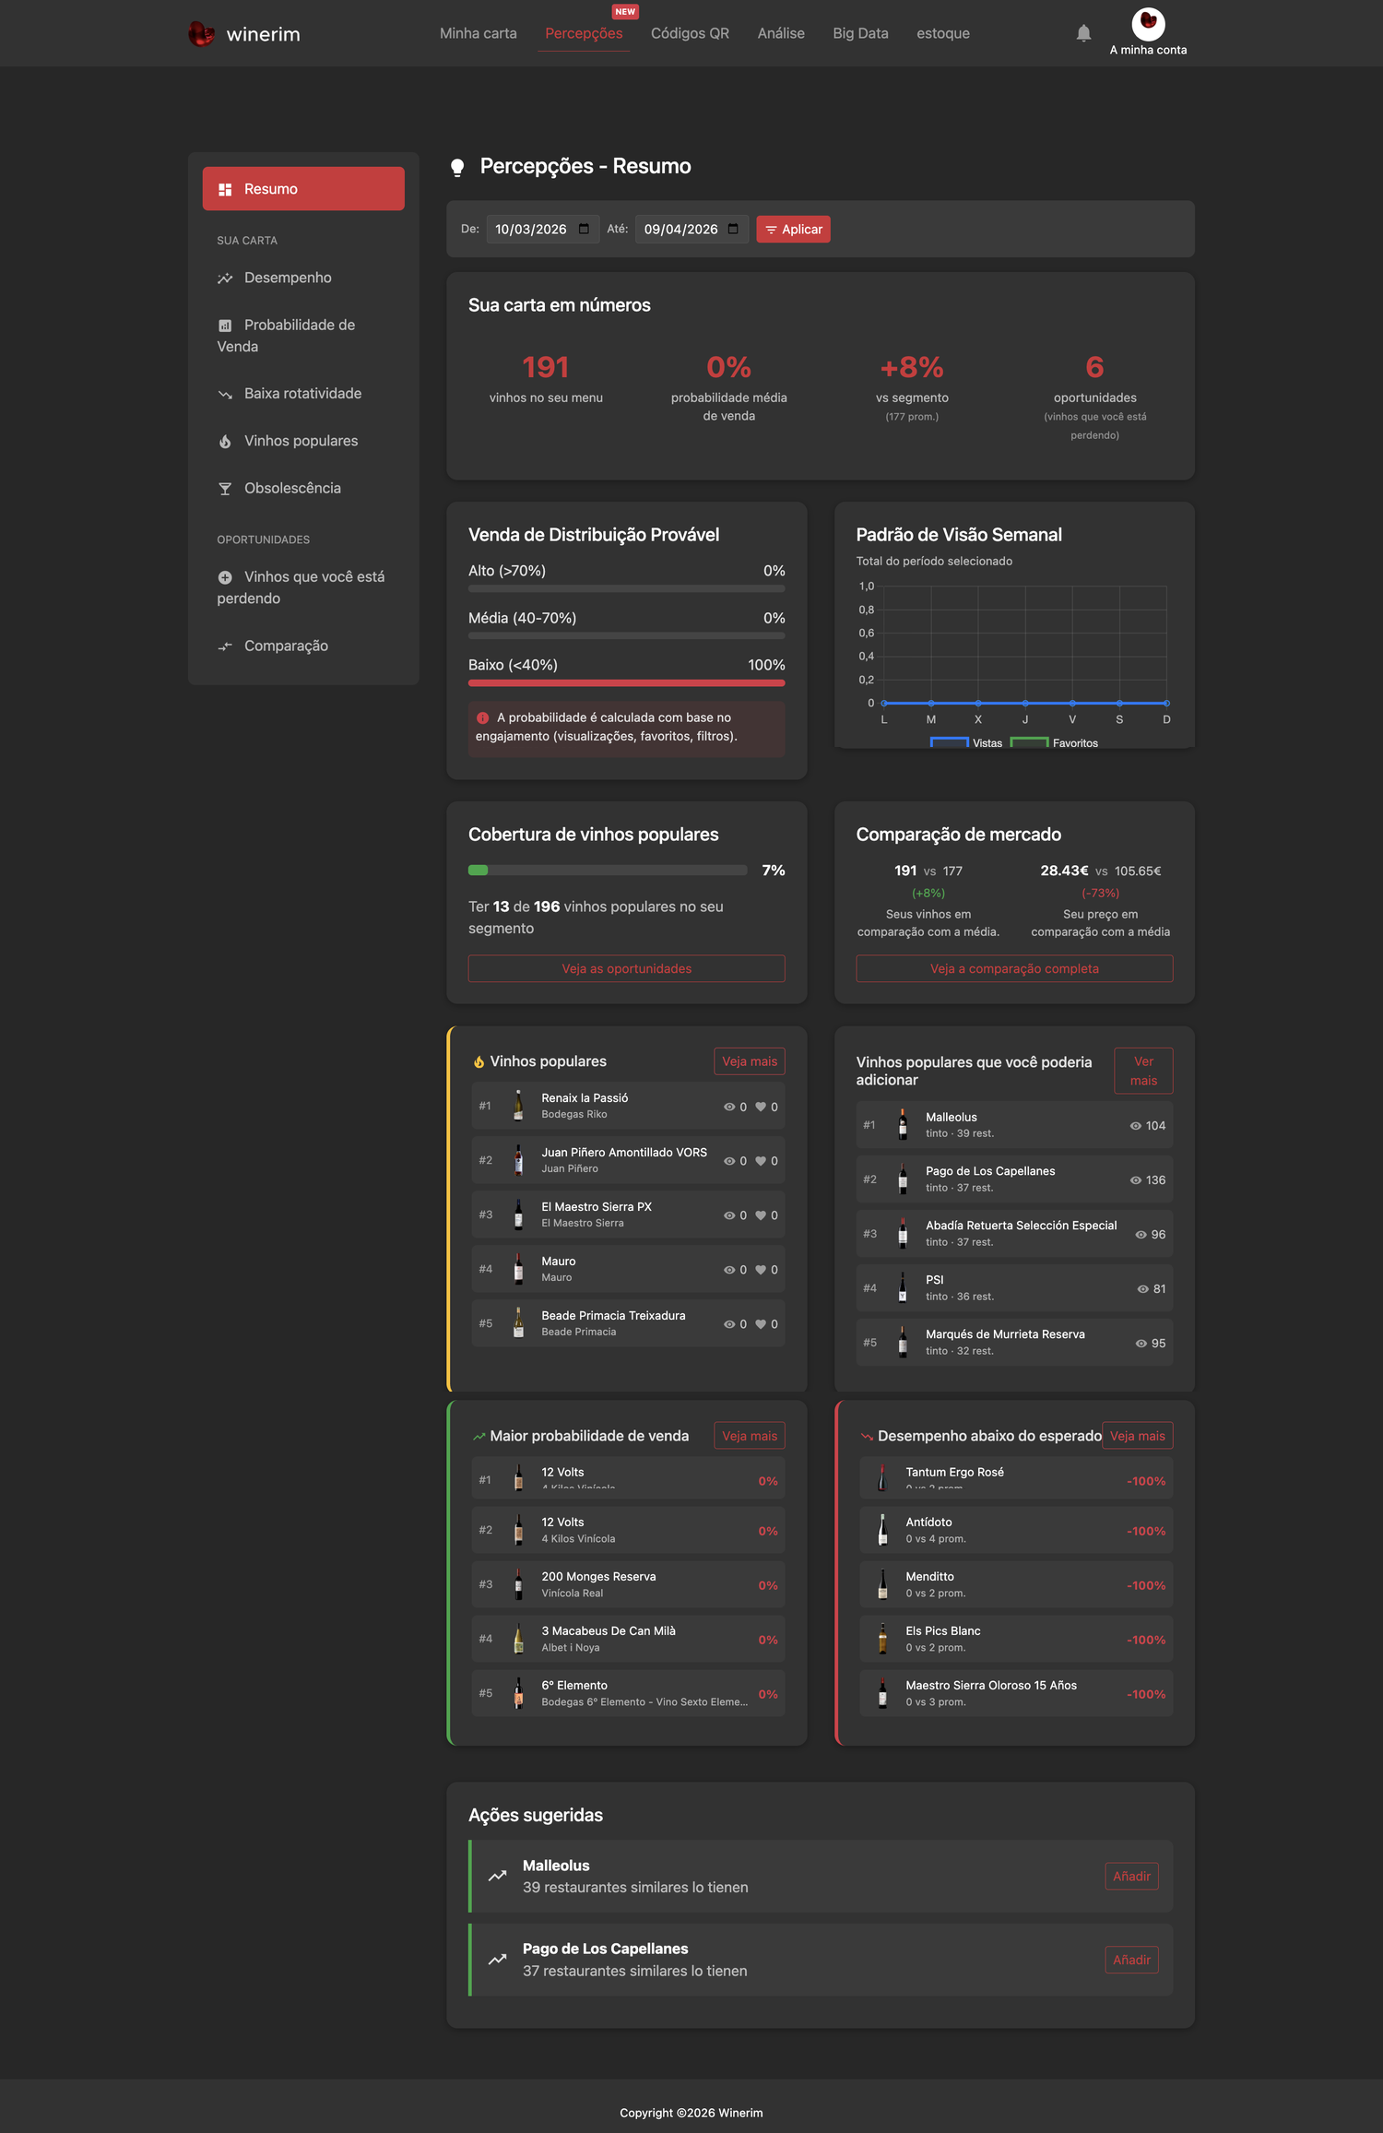
Task: Click the Probabilidade de Venda icon
Action: (225, 326)
